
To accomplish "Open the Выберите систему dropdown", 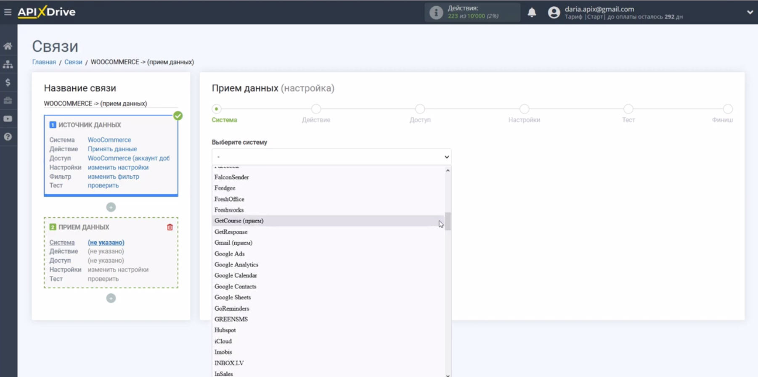I will pyautogui.click(x=331, y=157).
